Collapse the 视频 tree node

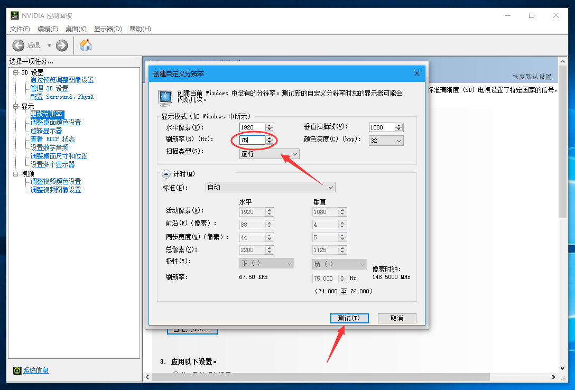click(x=16, y=174)
